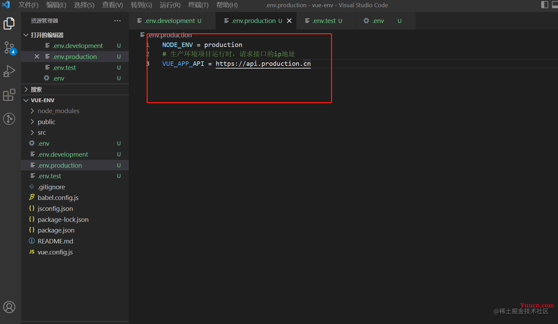Click the Chinese comment on line 2

click(x=229, y=54)
